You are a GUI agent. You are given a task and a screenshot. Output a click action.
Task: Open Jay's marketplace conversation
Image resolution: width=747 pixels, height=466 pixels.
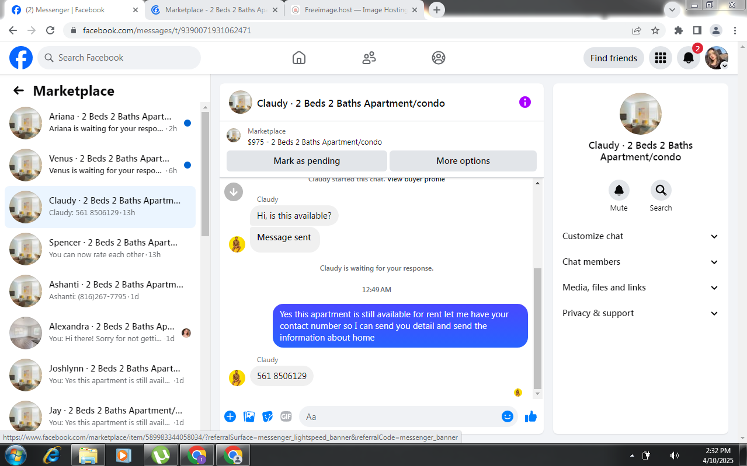click(100, 416)
